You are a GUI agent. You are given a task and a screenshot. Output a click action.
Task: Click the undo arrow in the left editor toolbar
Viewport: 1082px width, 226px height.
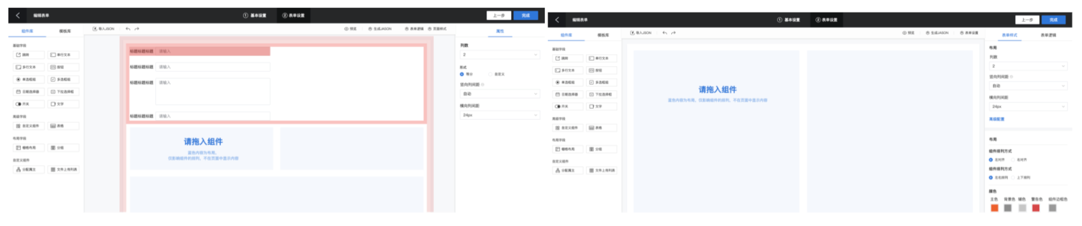tap(128, 29)
